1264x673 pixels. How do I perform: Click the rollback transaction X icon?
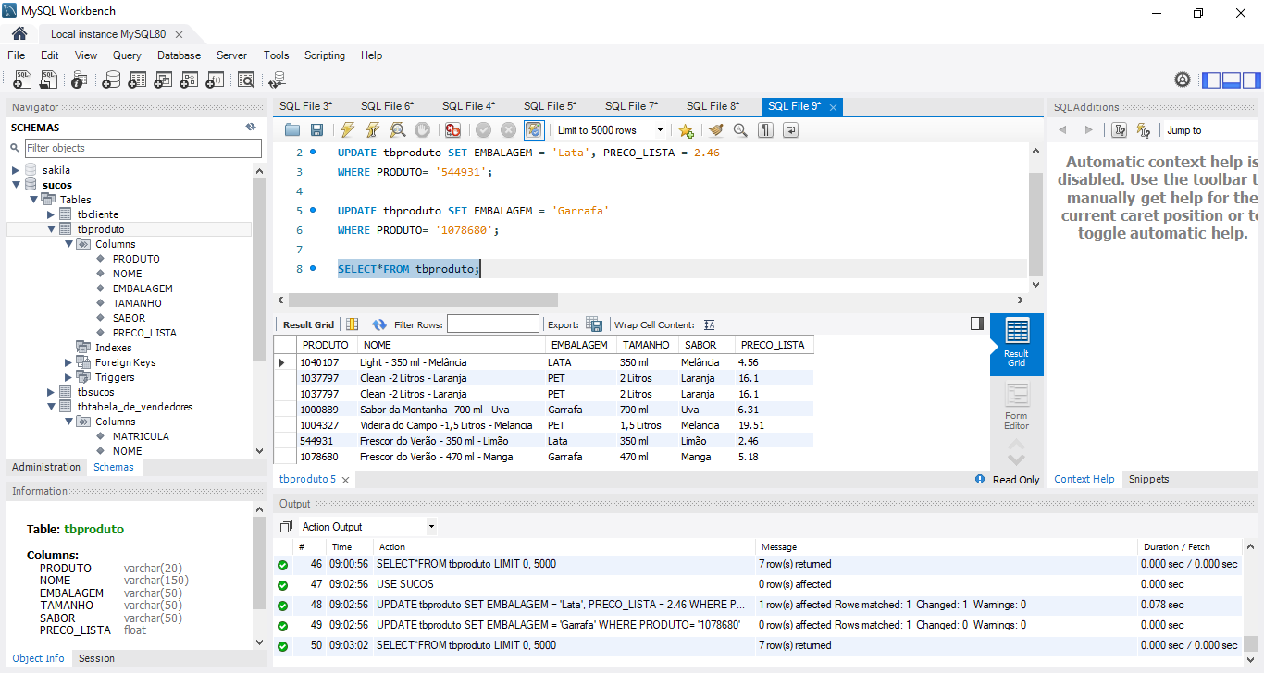point(508,130)
